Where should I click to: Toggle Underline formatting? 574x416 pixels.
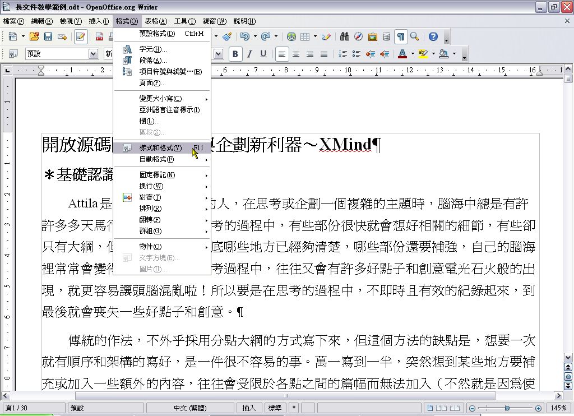click(x=263, y=54)
